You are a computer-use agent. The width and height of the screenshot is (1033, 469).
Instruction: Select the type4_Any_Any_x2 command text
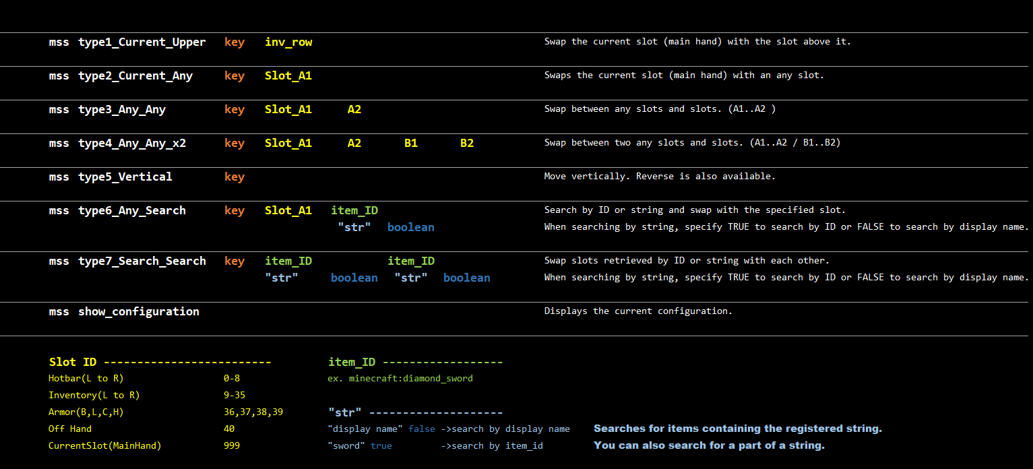point(132,143)
